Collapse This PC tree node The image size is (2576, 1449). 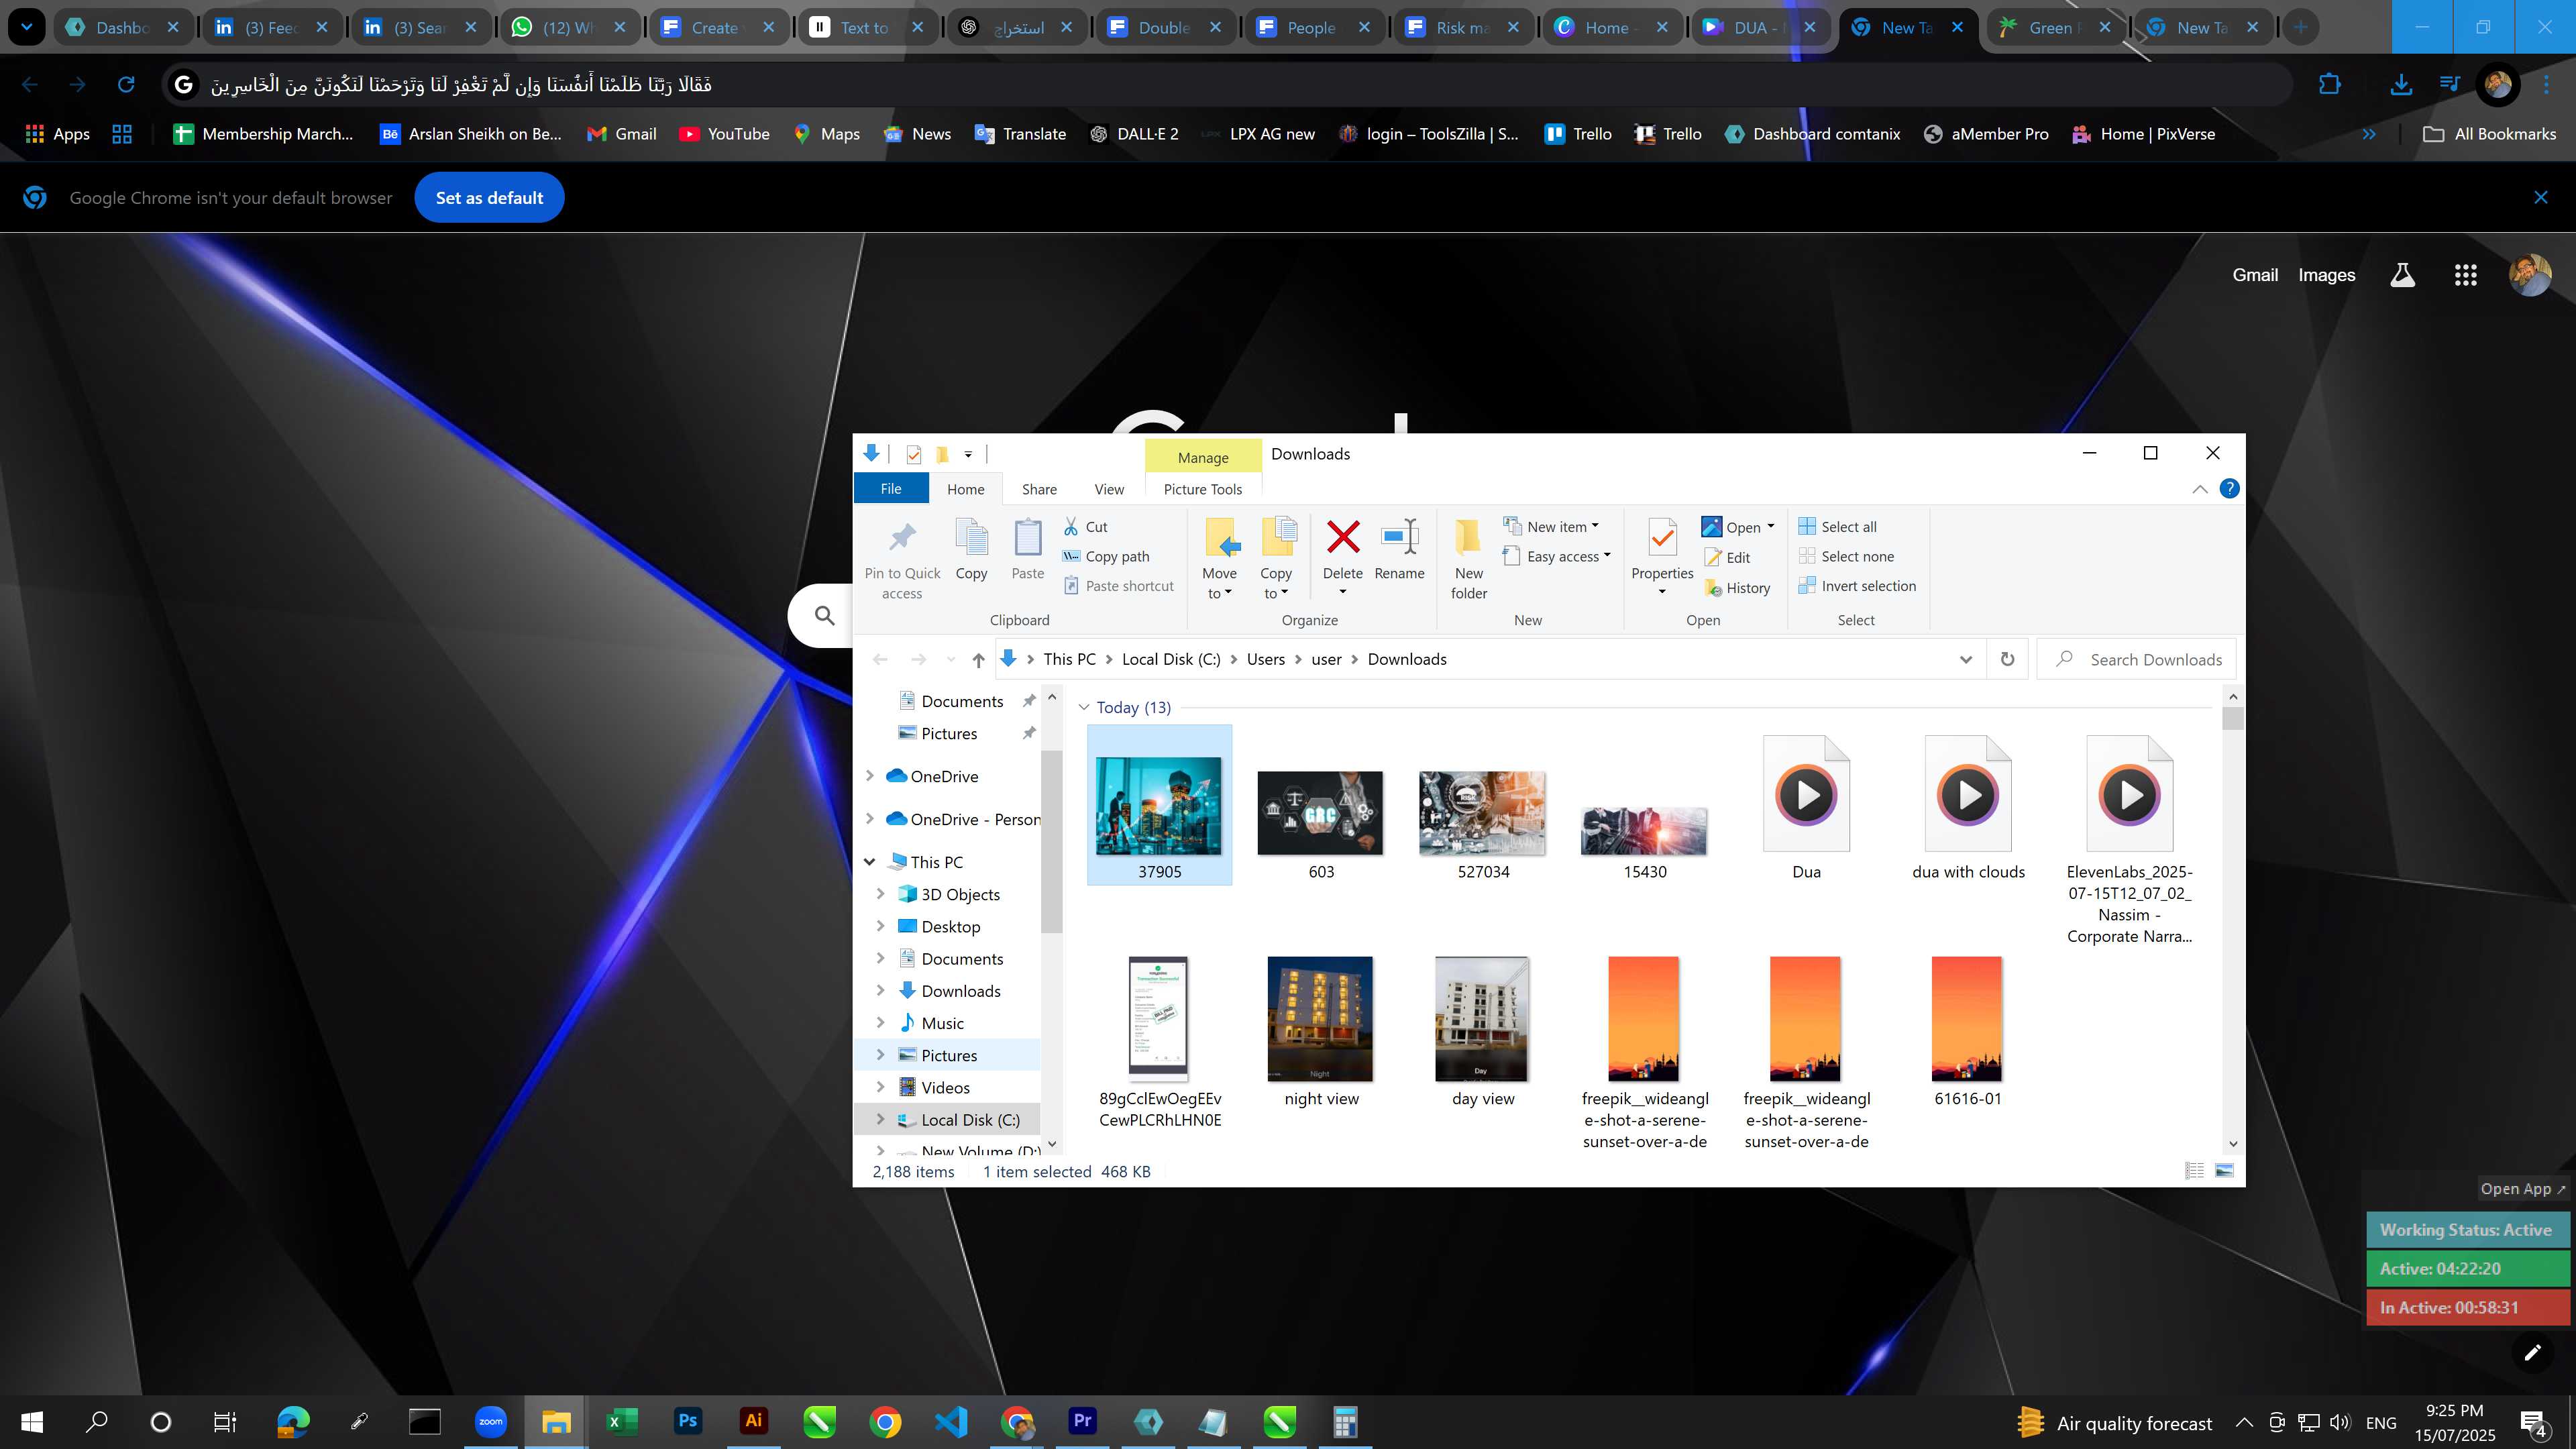point(869,862)
